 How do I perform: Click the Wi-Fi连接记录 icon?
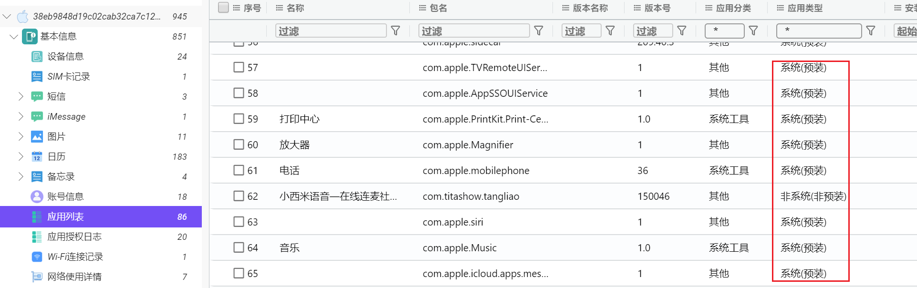click(37, 257)
